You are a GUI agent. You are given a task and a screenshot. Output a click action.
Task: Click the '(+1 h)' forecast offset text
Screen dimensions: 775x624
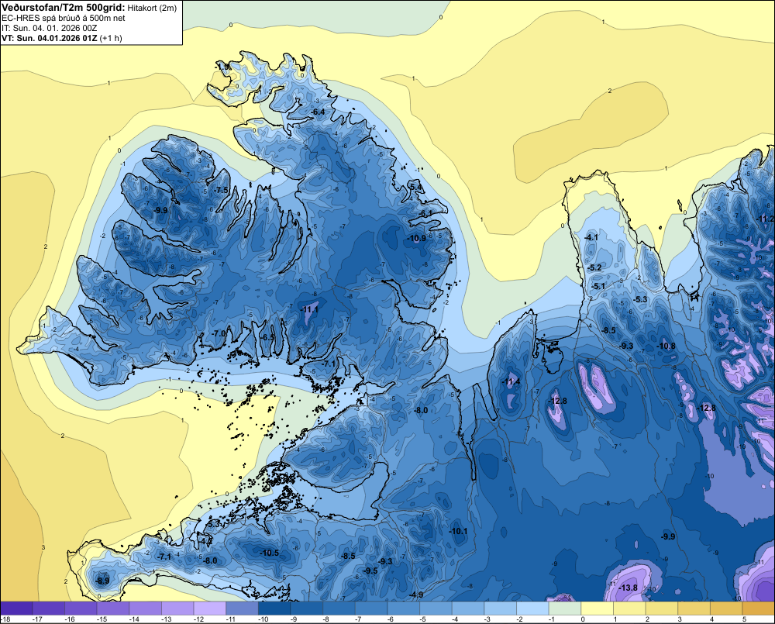click(111, 38)
